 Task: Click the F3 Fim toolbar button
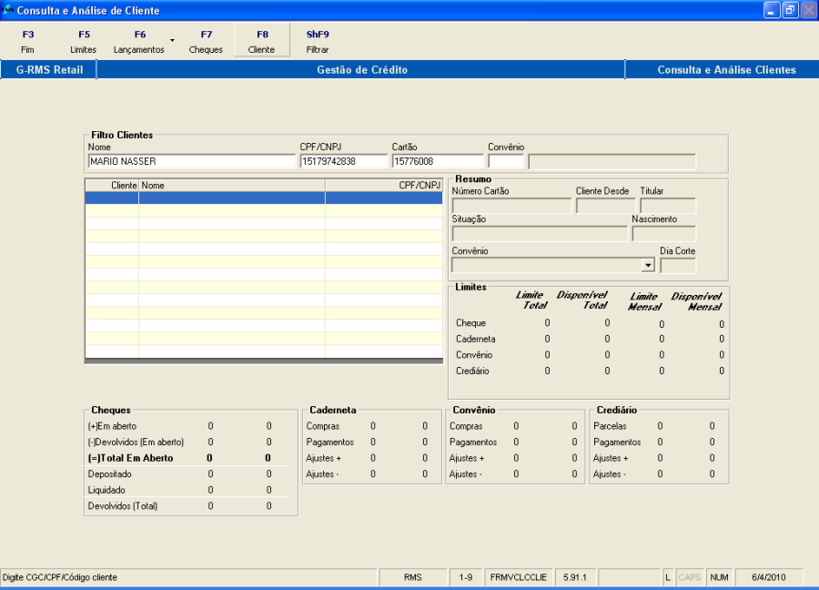27,41
